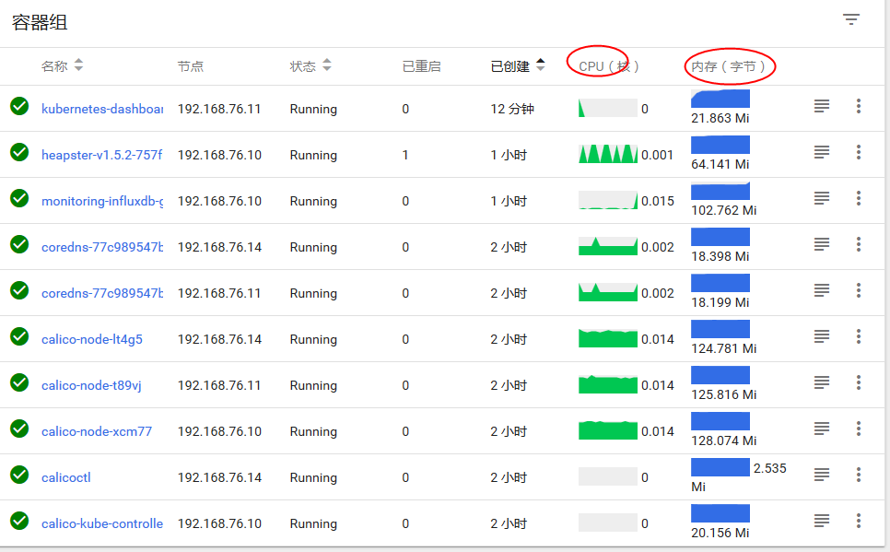Open logs icon for kubernetes-dashboard pod
The height and width of the screenshot is (552, 890).
pos(822,107)
